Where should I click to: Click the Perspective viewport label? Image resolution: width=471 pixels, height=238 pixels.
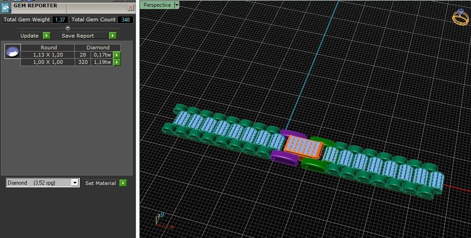coord(157,5)
